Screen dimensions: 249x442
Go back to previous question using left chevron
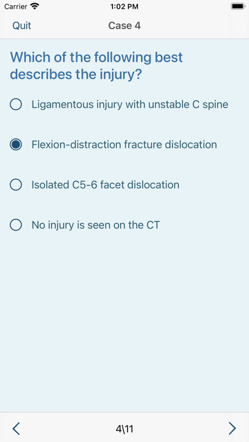pos(16,429)
